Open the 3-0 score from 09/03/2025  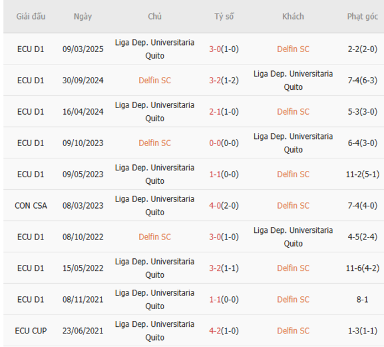(215, 49)
